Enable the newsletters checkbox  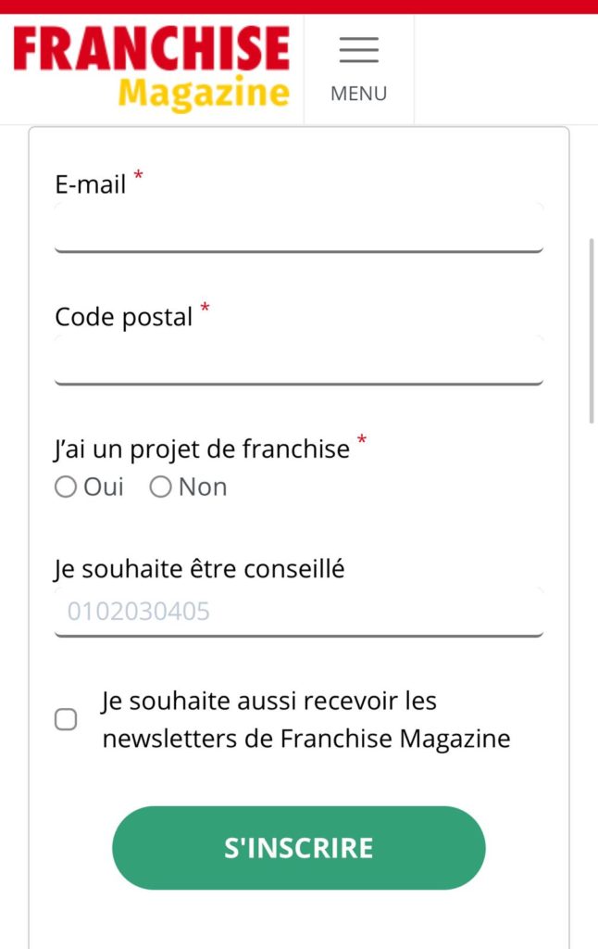tap(66, 719)
